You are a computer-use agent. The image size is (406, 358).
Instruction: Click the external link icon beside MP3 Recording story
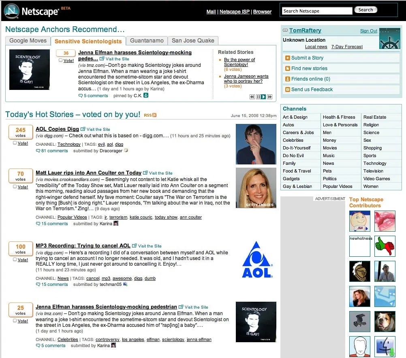(135, 246)
